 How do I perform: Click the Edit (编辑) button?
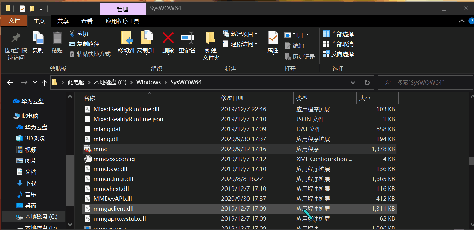(294, 46)
